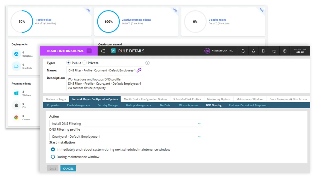The image size is (315, 177).
Task: Click the Start installation label
Action: 62,142
